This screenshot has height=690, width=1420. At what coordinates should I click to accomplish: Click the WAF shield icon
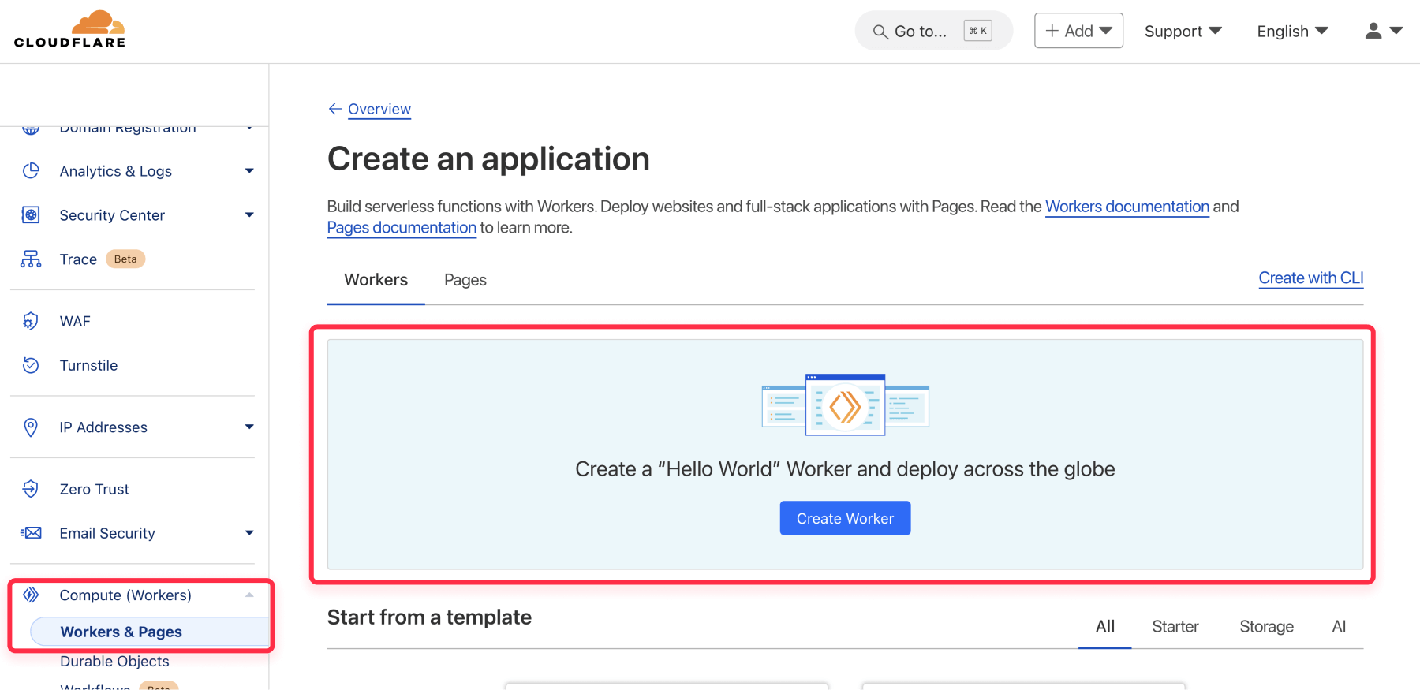tap(31, 321)
